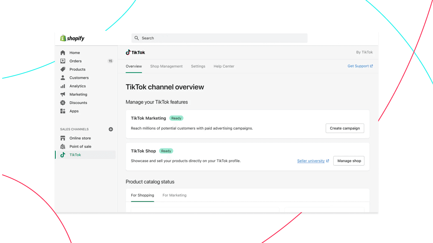
Task: Click the Products tag icon
Action: 63,69
